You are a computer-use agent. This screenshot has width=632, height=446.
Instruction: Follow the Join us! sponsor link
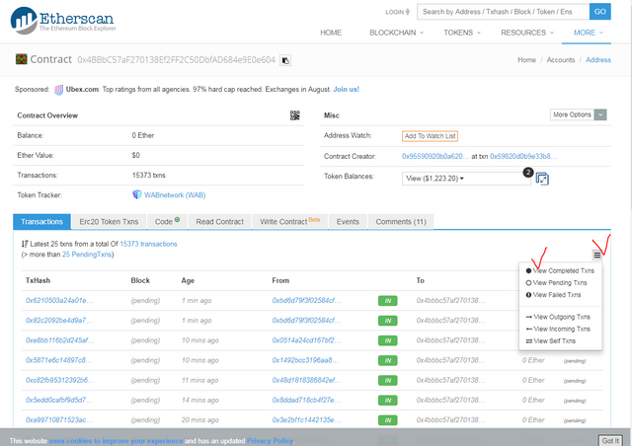[x=346, y=90]
